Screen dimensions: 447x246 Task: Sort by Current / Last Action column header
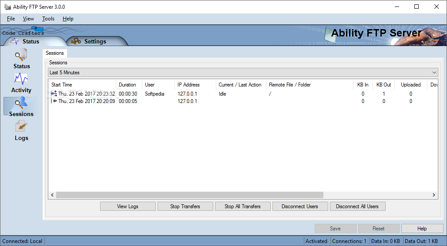point(241,85)
